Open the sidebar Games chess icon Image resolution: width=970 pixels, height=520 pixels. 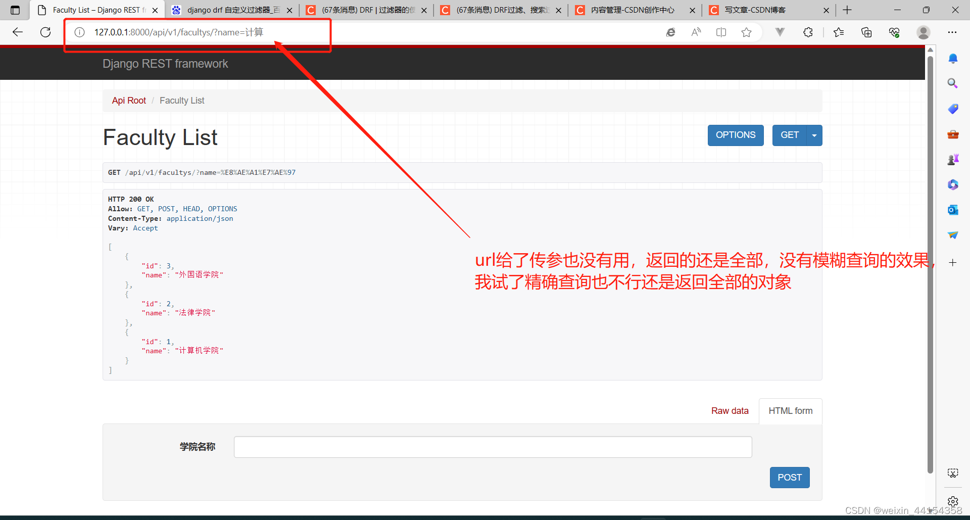(x=953, y=160)
